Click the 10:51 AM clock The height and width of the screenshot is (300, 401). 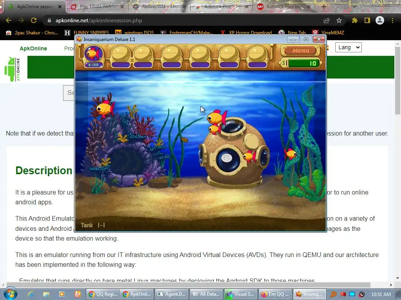tap(381, 295)
